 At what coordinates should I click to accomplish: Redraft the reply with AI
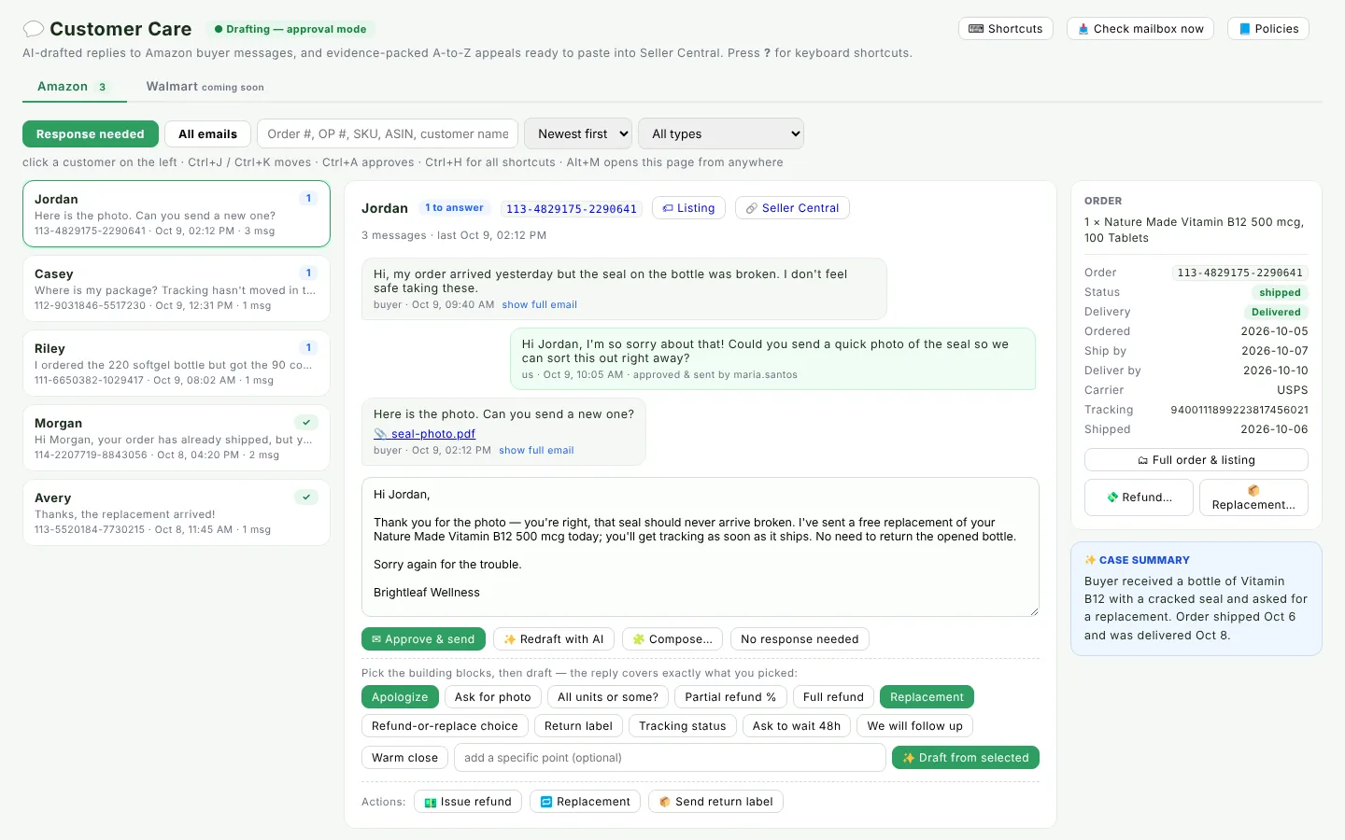(554, 639)
